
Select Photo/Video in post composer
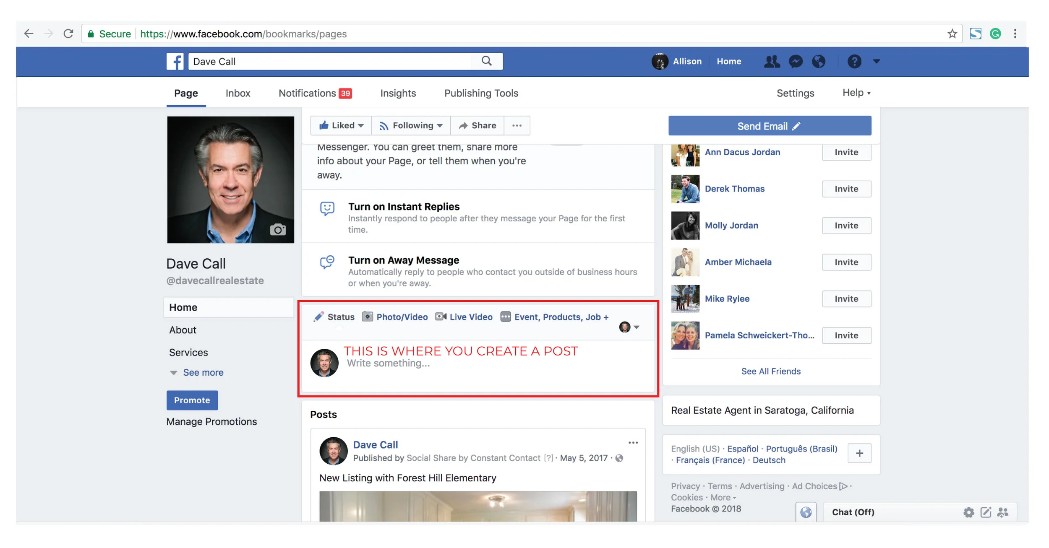[x=395, y=317]
